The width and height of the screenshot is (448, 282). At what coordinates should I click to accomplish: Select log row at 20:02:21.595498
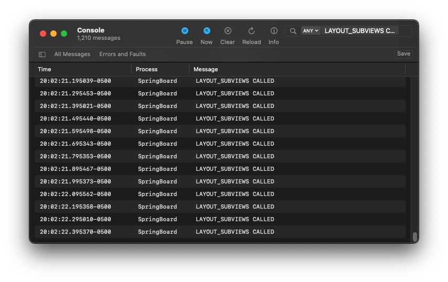point(220,131)
